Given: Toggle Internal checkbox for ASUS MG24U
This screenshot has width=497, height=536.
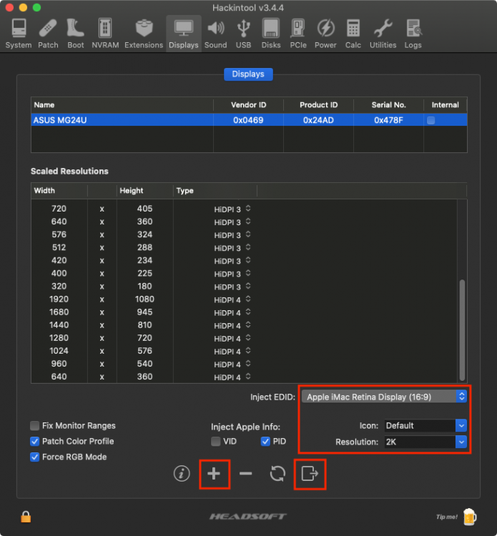Looking at the screenshot, I should click(x=431, y=120).
